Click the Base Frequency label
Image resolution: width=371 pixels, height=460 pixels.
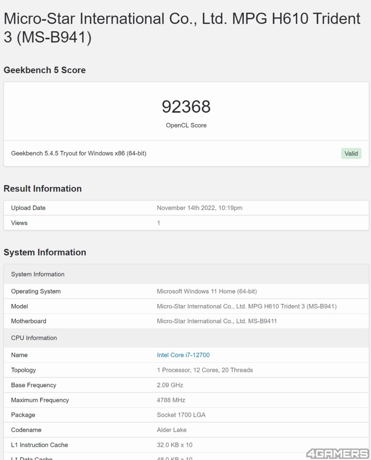click(x=33, y=385)
